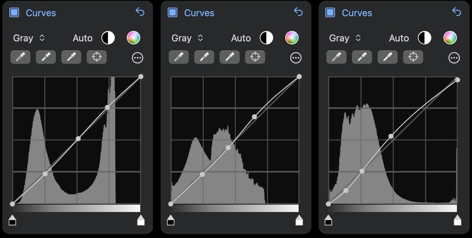Select the midtone eyedropper in the middle Curves panel
The height and width of the screenshot is (238, 472).
click(204, 57)
